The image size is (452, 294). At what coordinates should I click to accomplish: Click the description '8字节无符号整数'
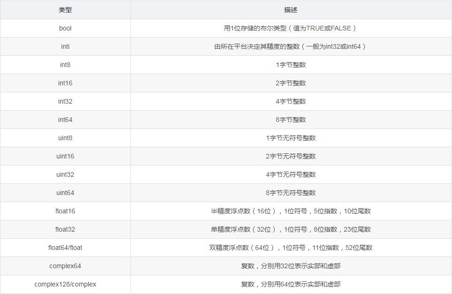click(x=291, y=193)
